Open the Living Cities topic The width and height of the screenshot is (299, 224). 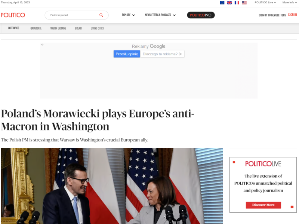coord(97,28)
